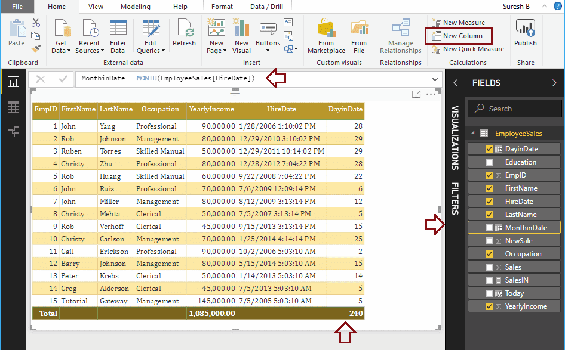Open the File menu
This screenshot has height=350, width=565.
pyautogui.click(x=17, y=7)
